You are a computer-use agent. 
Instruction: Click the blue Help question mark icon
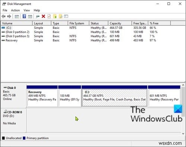24,16
